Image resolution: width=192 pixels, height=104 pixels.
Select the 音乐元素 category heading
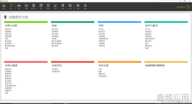[103, 65]
